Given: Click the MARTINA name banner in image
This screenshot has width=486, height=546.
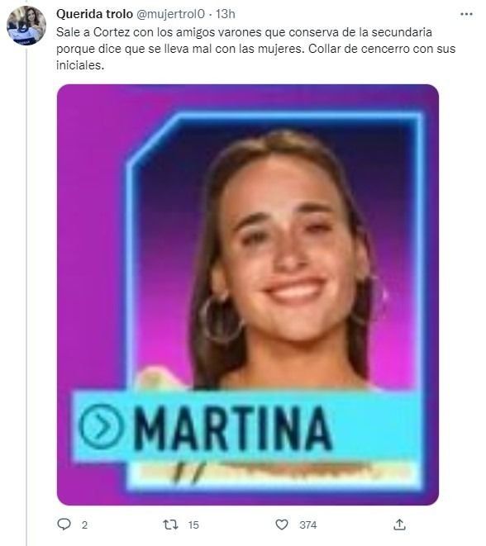Looking at the screenshot, I should point(245,427).
